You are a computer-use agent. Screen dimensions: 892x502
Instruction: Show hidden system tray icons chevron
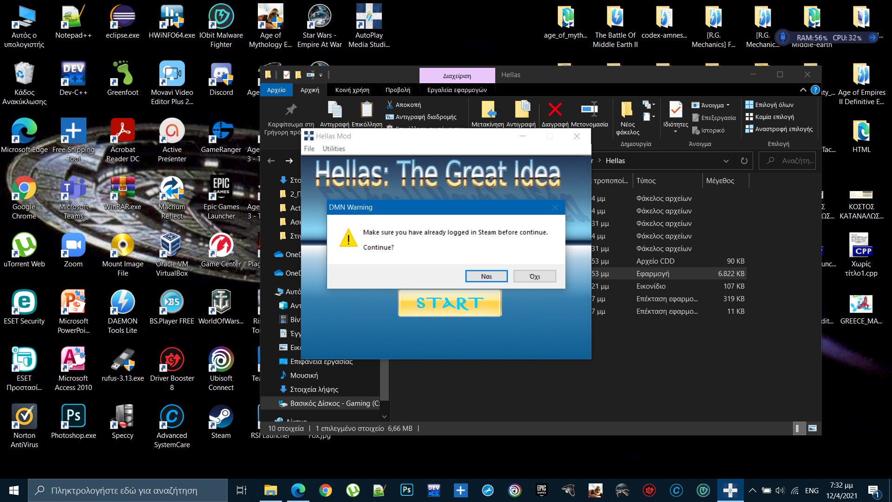point(752,490)
